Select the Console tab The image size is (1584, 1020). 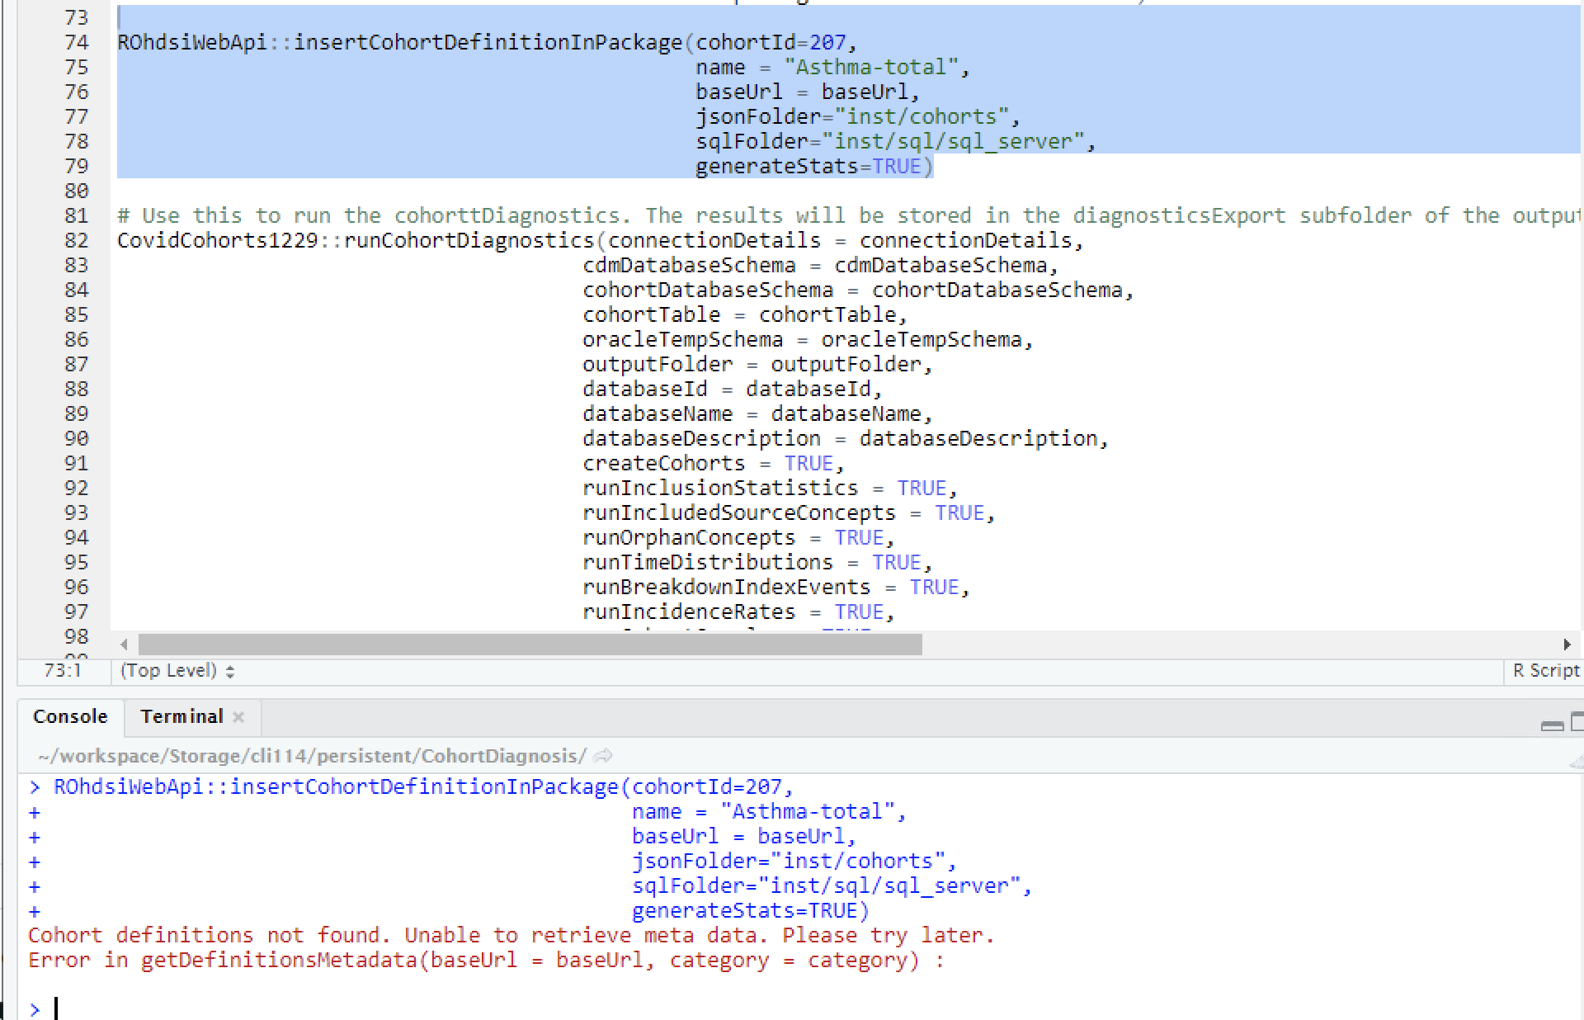pos(70,716)
